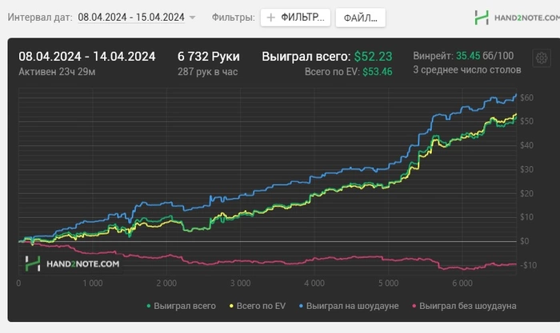Click the 08.04.2024 - 14.04.2024 graph title

(x=87, y=57)
